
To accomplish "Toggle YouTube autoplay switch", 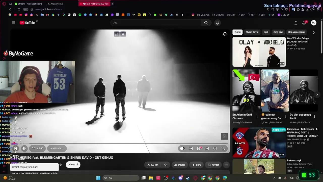I will tap(183, 148).
